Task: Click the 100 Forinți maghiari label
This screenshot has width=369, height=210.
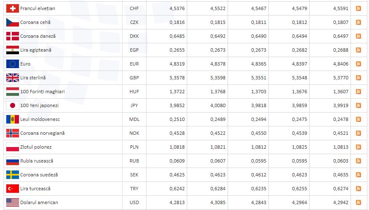Action: coord(42,92)
